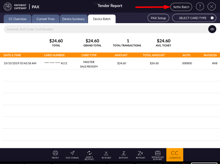
Task: Select the Device Batch tab
Action: (x=102, y=19)
